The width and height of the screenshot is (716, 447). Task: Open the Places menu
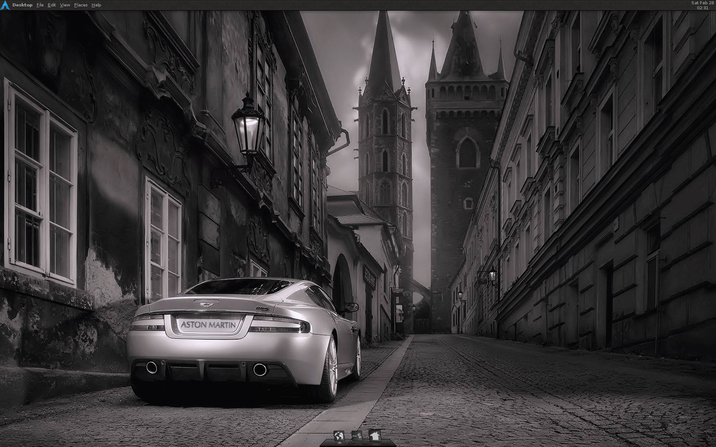tap(81, 5)
